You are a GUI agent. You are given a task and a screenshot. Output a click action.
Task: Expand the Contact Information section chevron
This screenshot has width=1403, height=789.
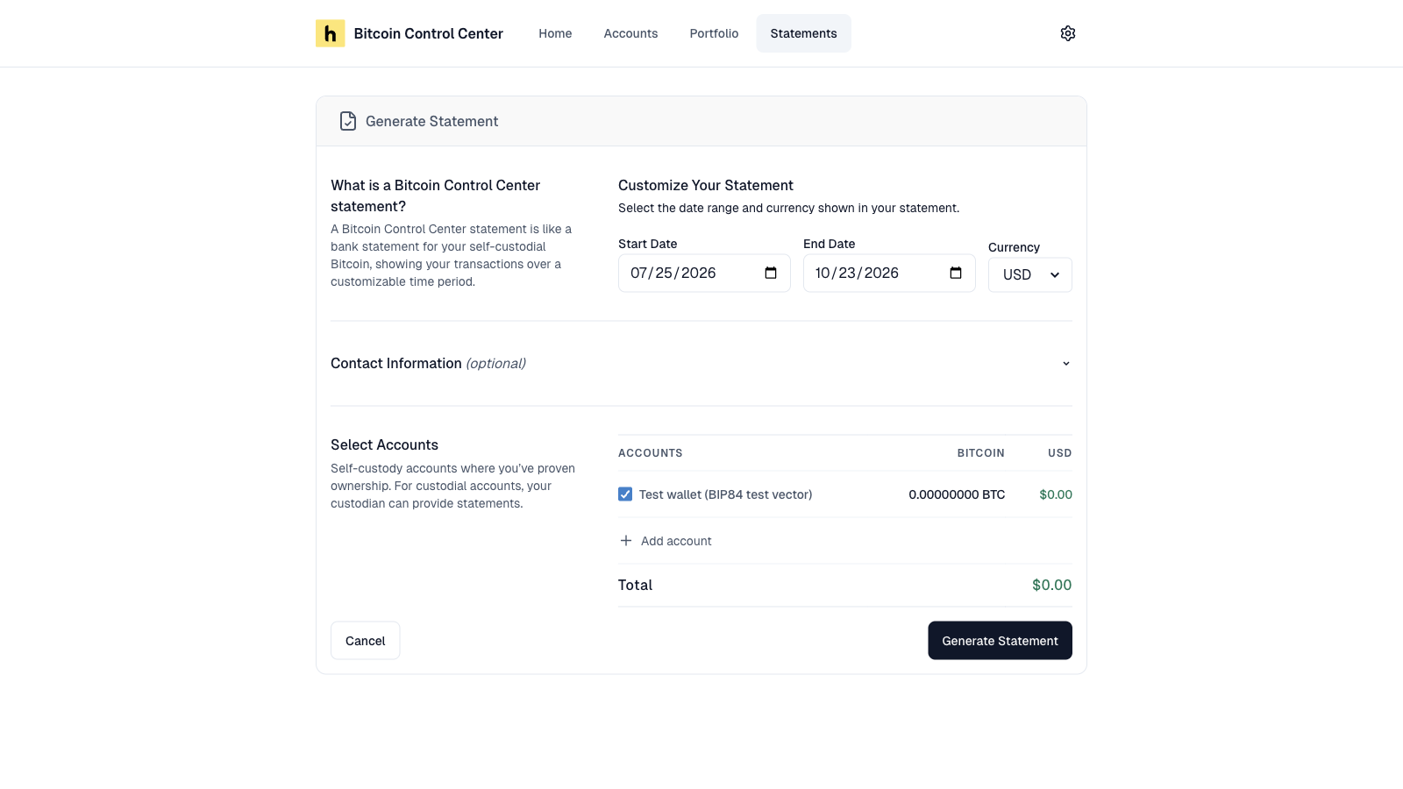point(1066,363)
